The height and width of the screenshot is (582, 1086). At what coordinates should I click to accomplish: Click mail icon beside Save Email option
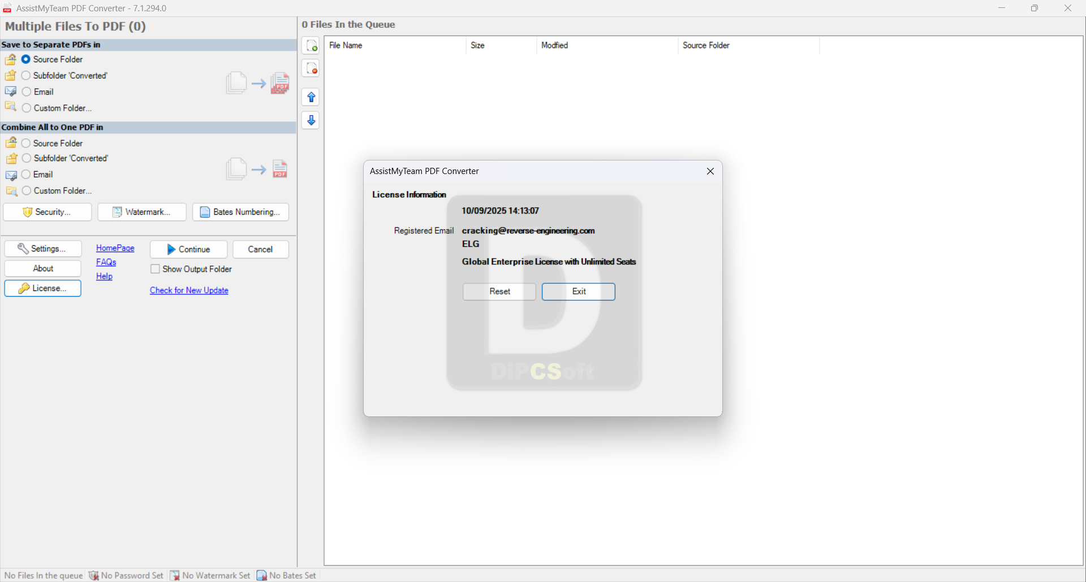click(11, 92)
